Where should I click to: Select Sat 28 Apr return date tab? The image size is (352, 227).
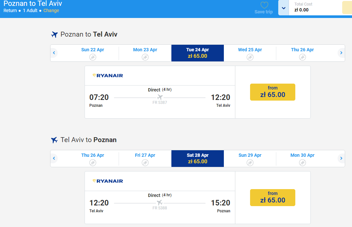pos(198,159)
